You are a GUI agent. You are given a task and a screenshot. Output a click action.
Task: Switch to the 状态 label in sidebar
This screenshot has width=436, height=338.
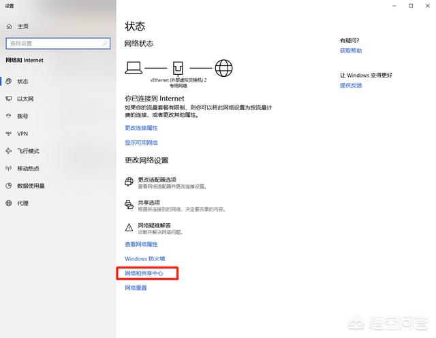click(22, 82)
